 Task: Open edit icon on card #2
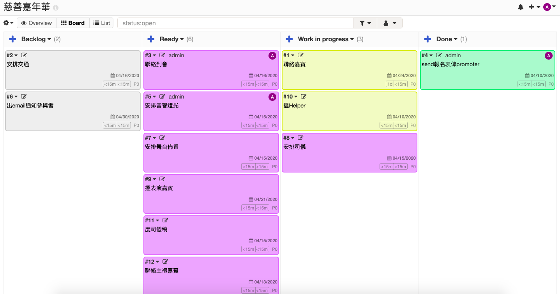[x=24, y=55]
